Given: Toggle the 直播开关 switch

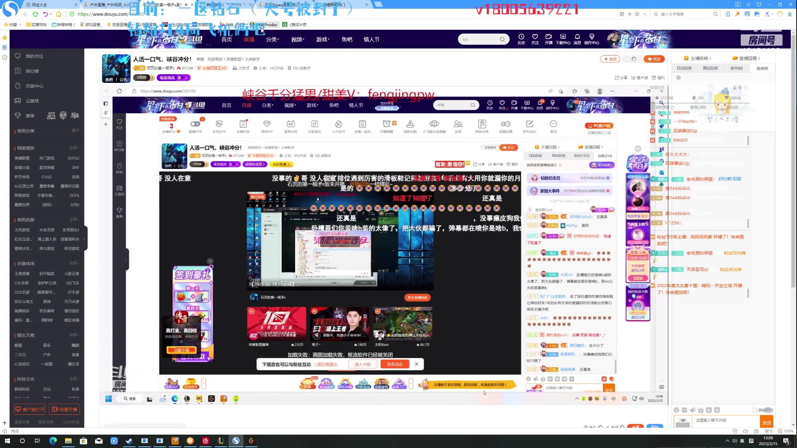Looking at the screenshot, I should click(195, 124).
